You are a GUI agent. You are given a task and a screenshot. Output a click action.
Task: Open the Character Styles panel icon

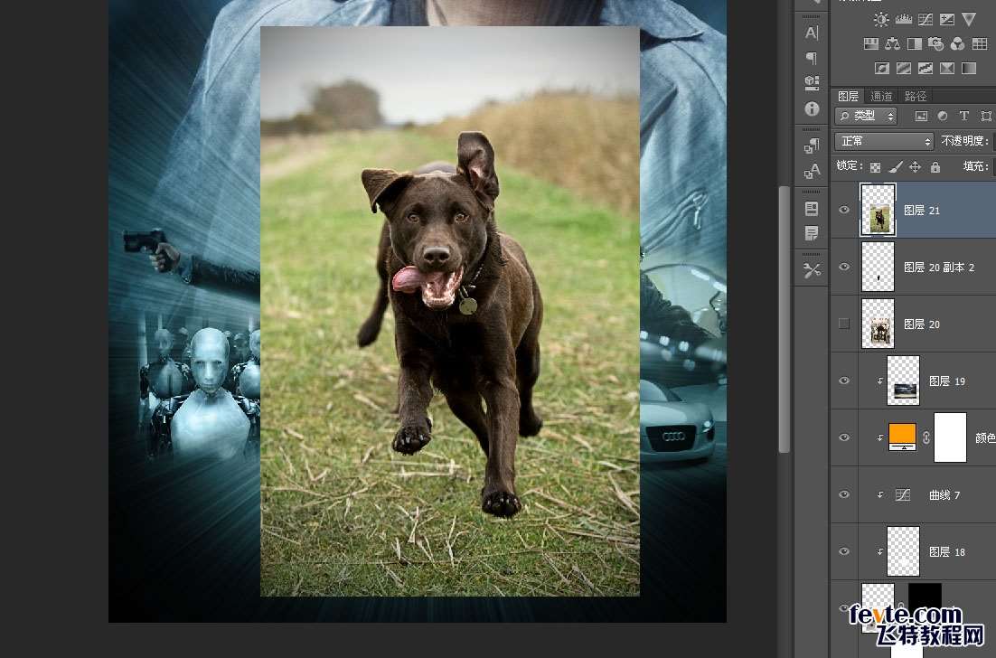812,171
